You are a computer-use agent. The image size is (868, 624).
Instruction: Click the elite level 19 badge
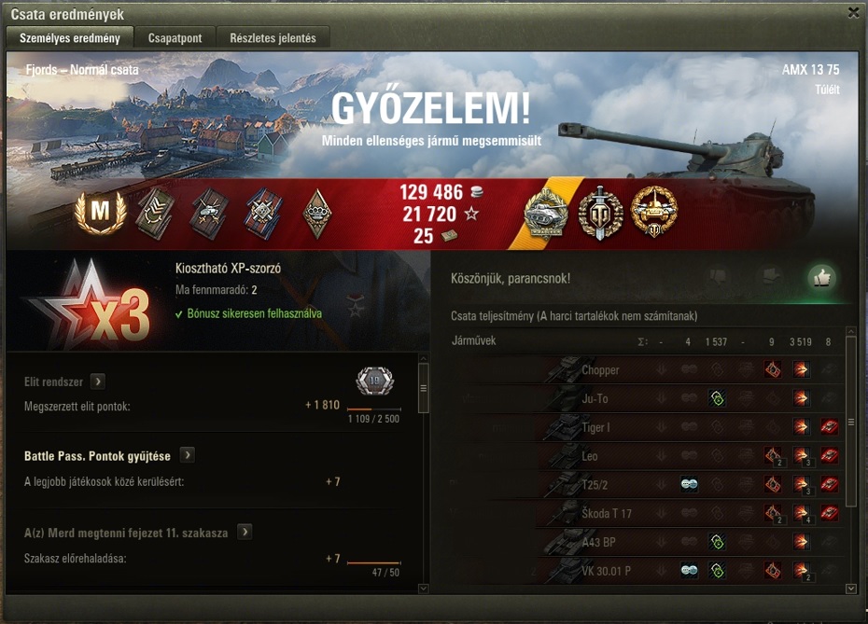(x=375, y=381)
